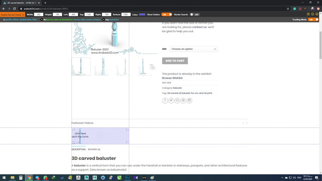Click the Bottom value field
This screenshot has height=181, width=322.
(x=126, y=15)
